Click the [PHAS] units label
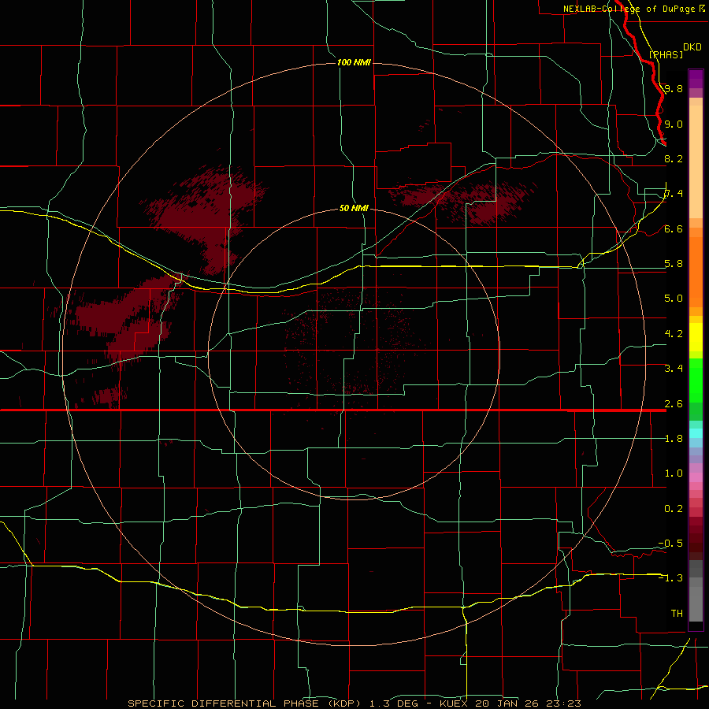 click(666, 55)
